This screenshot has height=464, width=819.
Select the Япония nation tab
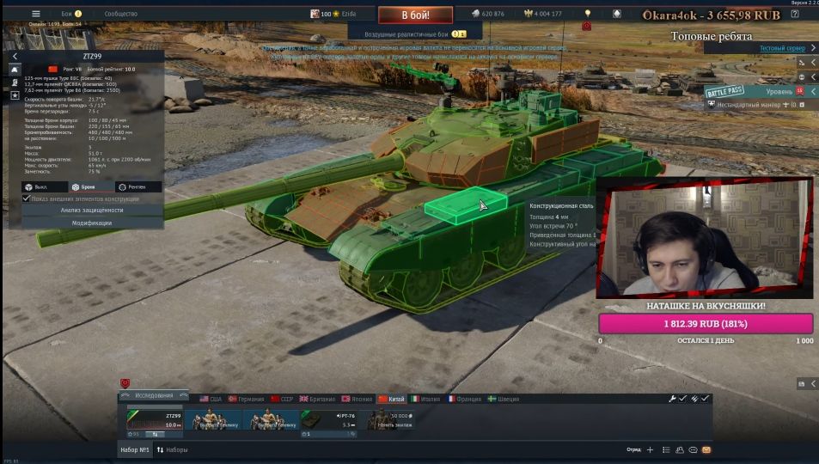click(x=357, y=399)
